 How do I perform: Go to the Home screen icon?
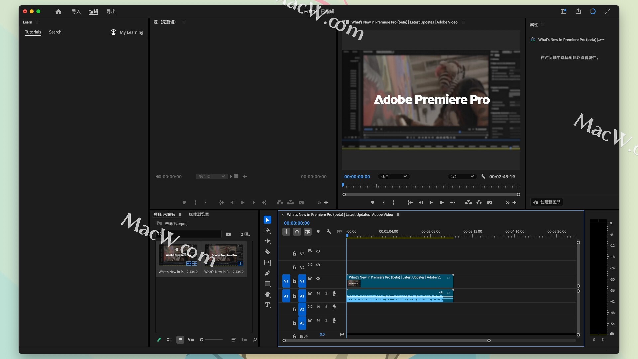pyautogui.click(x=58, y=11)
